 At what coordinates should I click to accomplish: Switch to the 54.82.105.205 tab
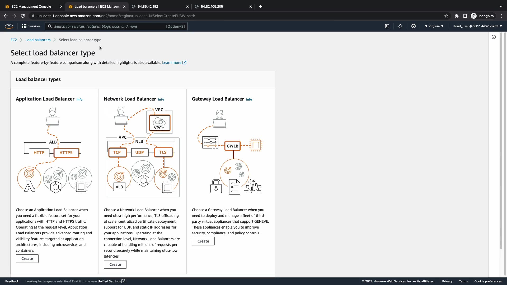click(212, 7)
